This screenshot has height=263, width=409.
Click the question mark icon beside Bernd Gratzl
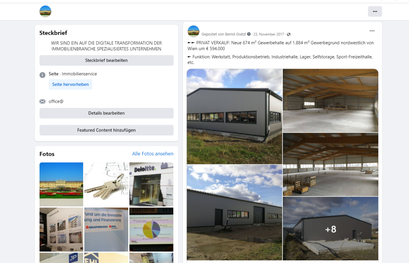[x=249, y=34]
